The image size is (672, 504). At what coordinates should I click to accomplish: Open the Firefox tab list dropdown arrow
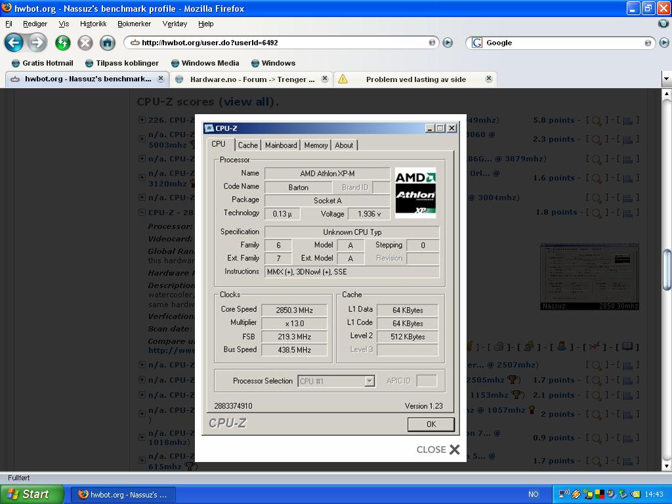coord(667,79)
